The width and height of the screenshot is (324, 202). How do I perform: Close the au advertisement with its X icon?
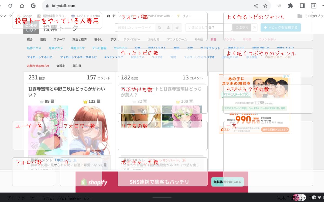click(288, 76)
